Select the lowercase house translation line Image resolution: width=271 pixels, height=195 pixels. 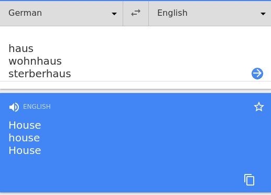click(x=24, y=138)
